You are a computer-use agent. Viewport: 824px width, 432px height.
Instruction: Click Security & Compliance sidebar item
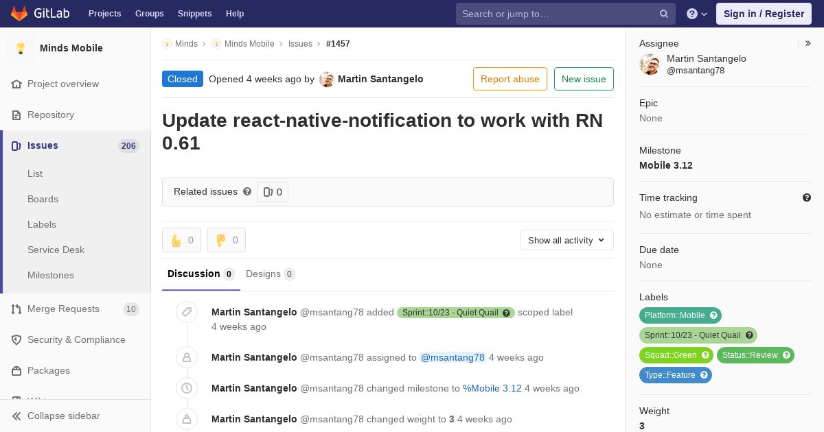76,339
